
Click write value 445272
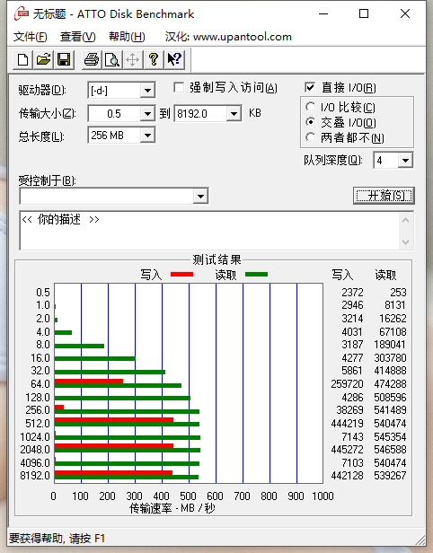pyautogui.click(x=347, y=449)
